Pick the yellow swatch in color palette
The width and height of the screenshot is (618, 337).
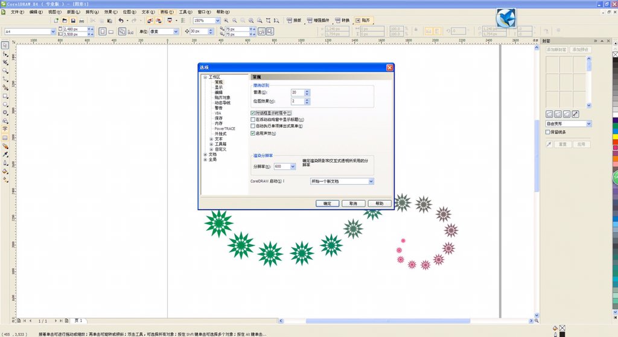click(615, 137)
